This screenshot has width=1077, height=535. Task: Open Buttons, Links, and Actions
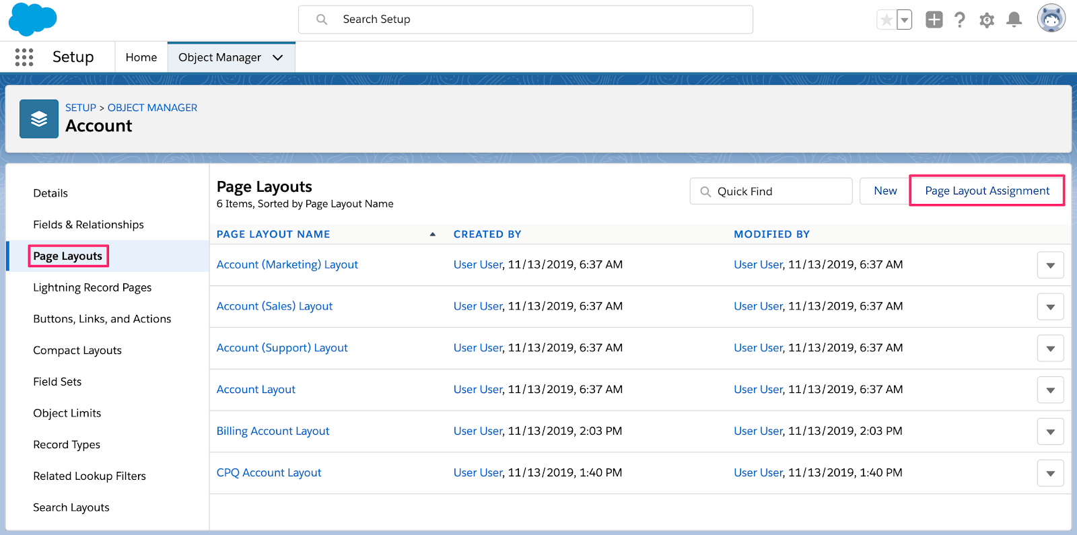coord(102,319)
